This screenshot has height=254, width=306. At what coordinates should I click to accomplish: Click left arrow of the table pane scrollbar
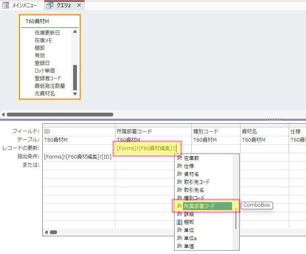(3, 114)
